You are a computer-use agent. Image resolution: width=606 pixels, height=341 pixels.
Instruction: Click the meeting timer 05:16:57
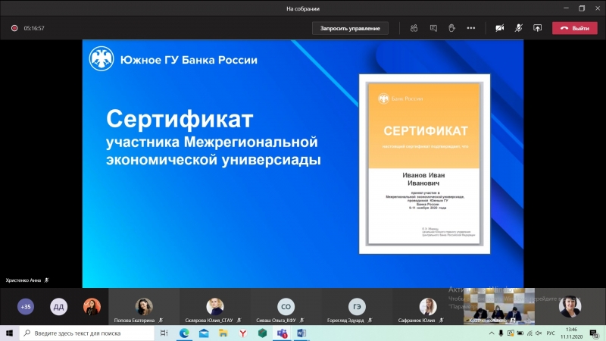pos(34,28)
